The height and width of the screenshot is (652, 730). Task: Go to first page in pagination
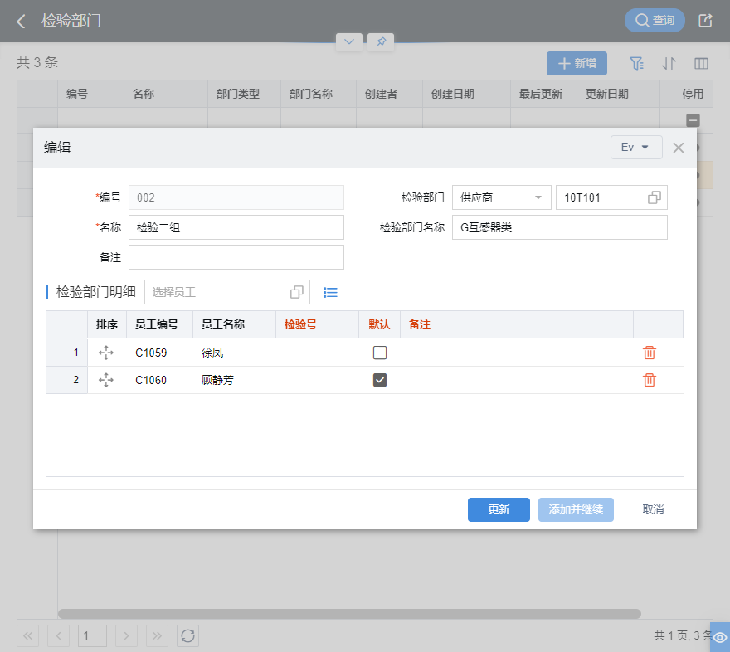click(x=28, y=635)
